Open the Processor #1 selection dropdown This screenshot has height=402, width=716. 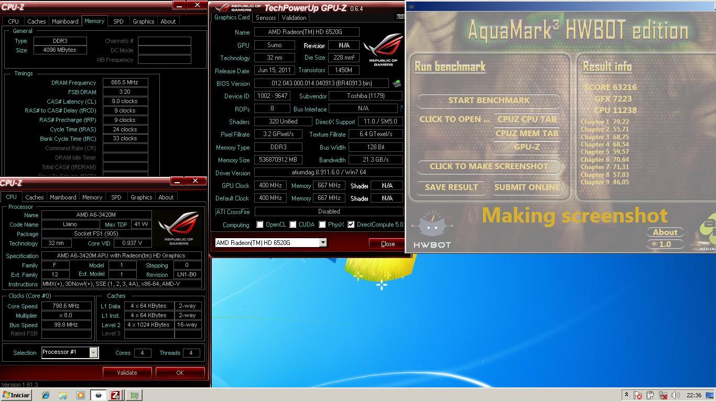[93, 352]
